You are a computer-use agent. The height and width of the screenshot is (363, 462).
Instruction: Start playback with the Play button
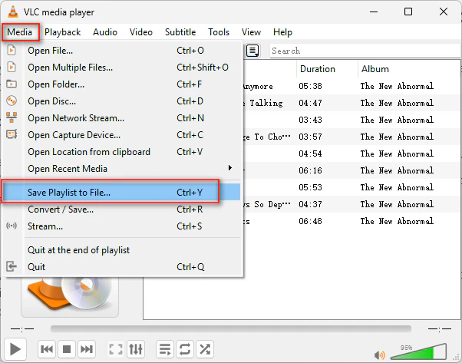click(x=15, y=349)
